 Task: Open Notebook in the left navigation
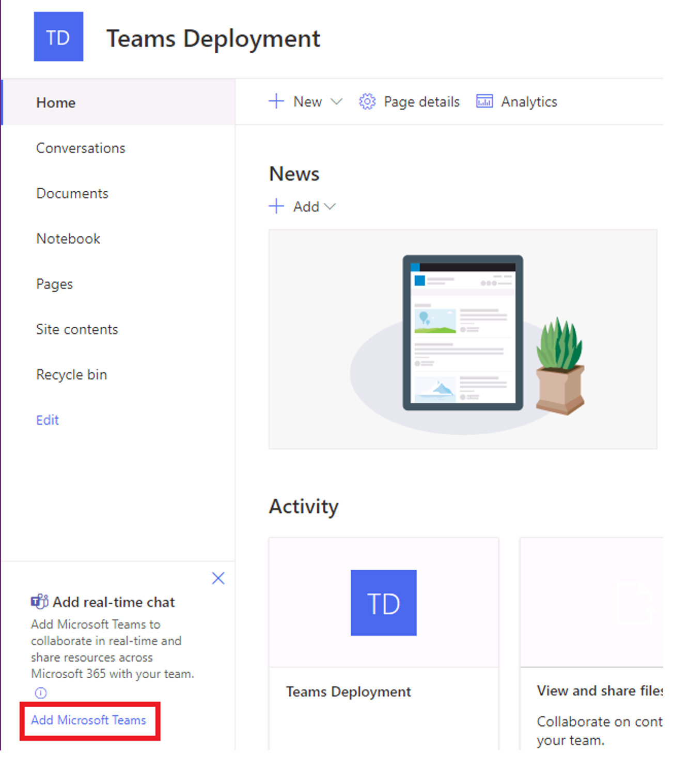click(68, 238)
